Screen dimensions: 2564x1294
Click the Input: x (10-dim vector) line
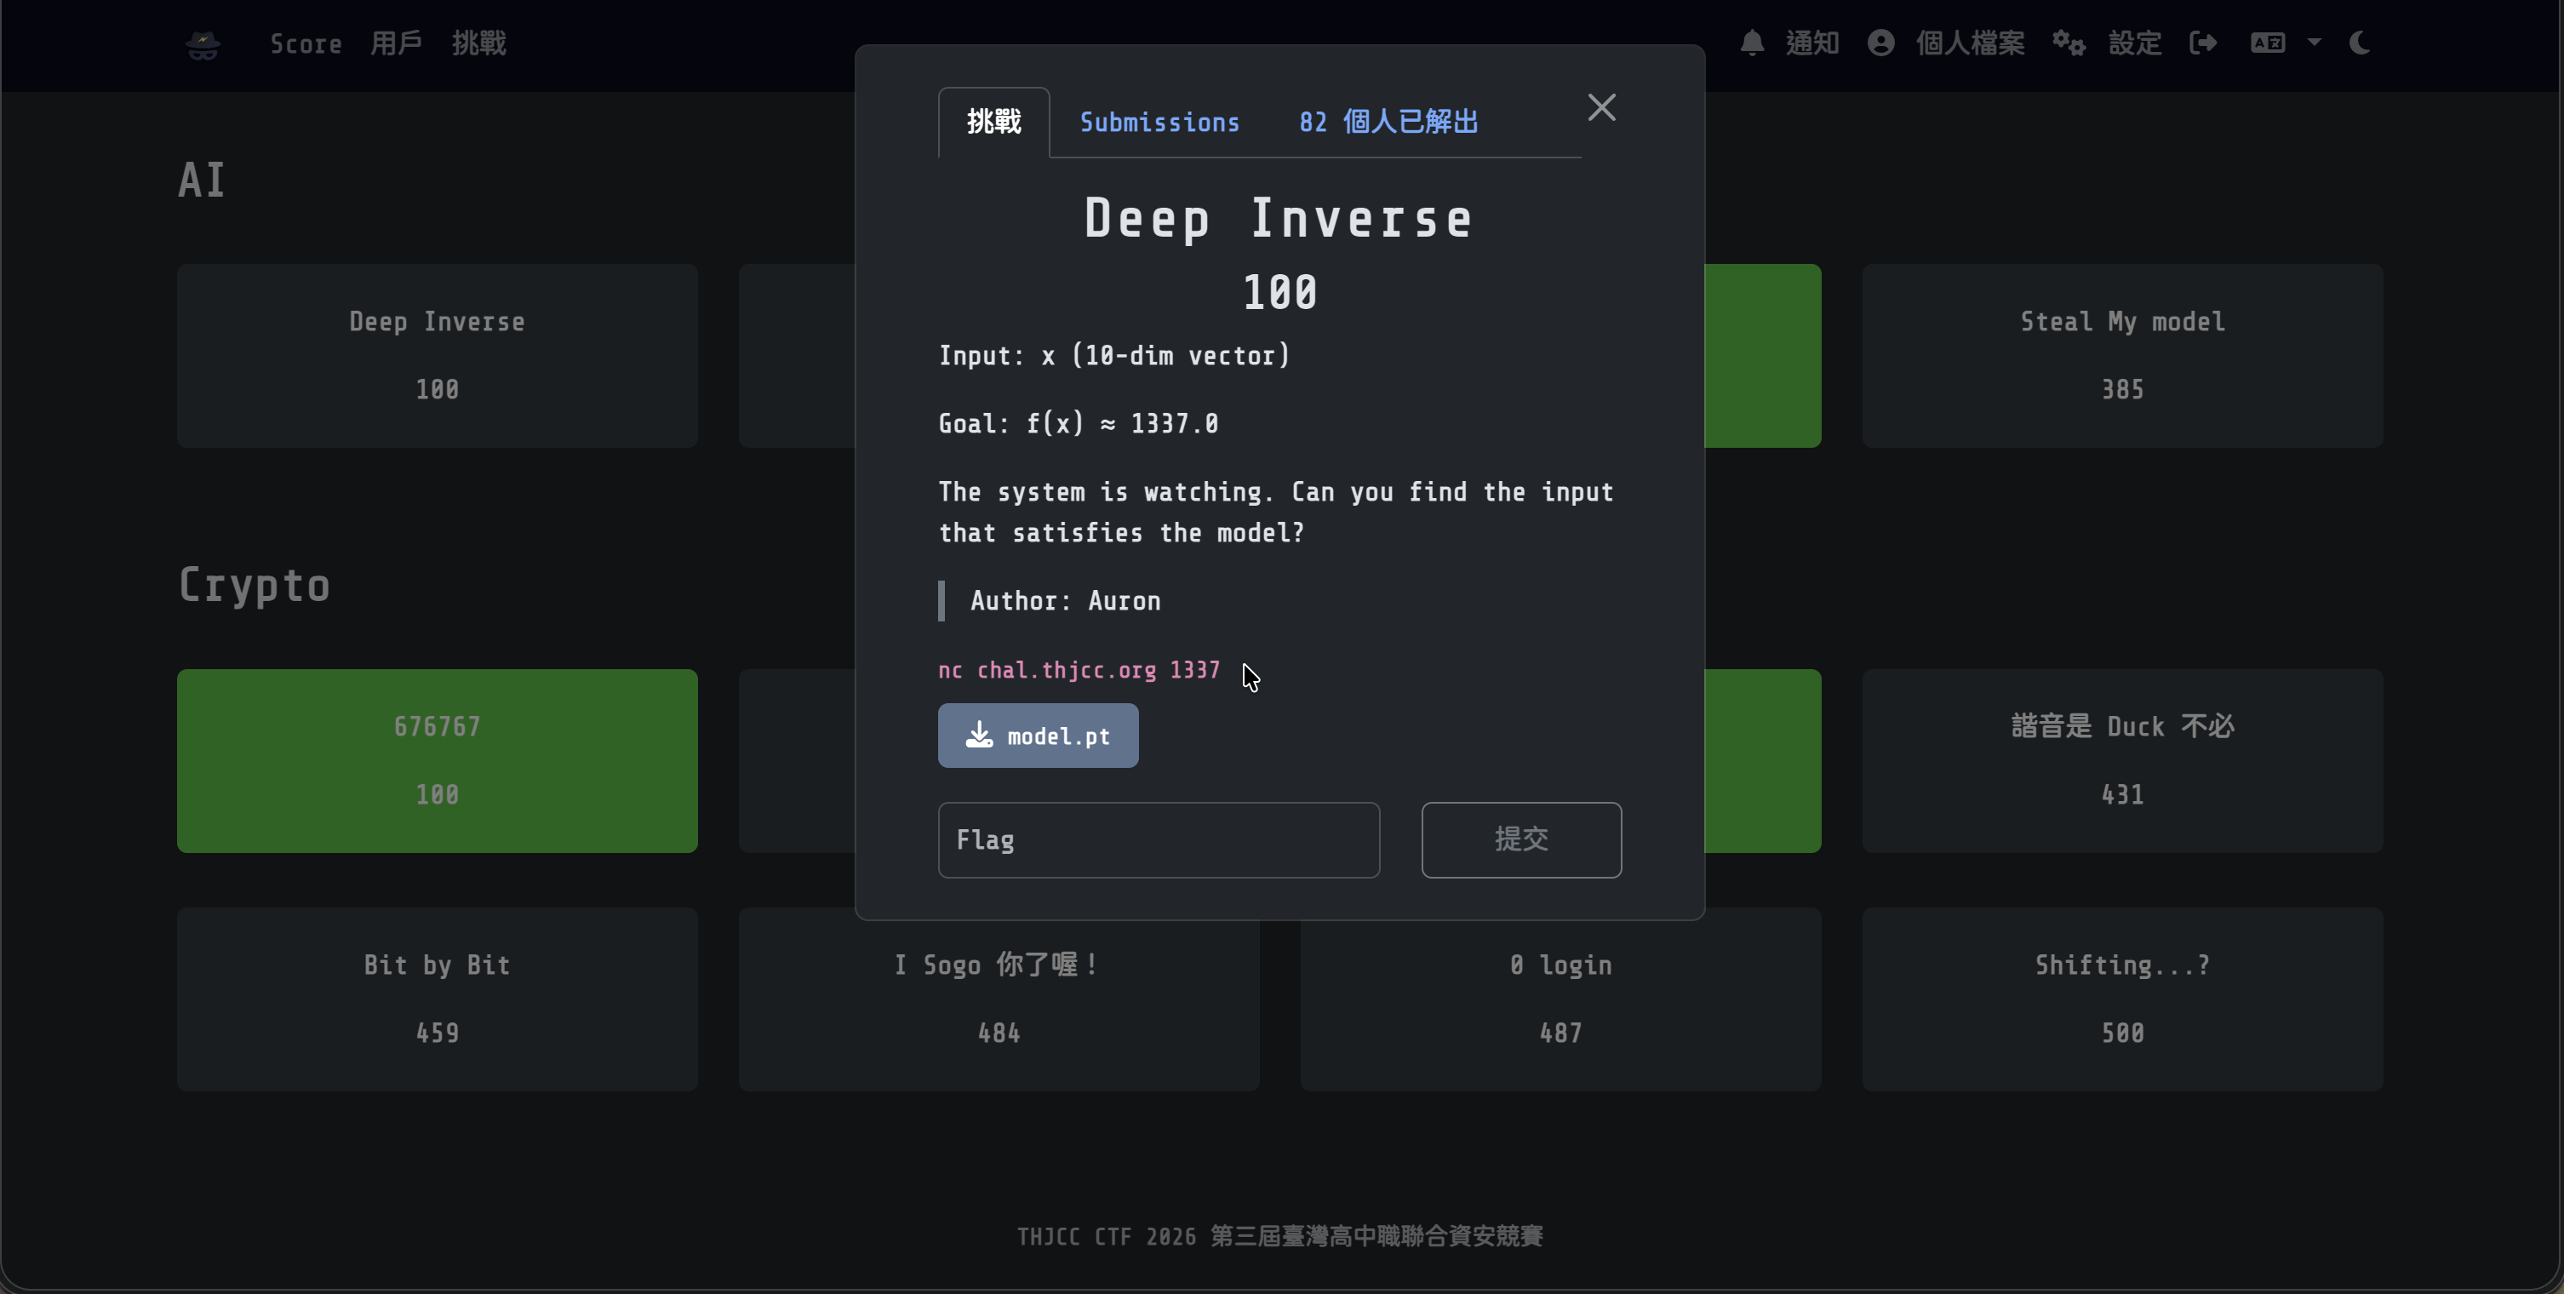(1113, 355)
